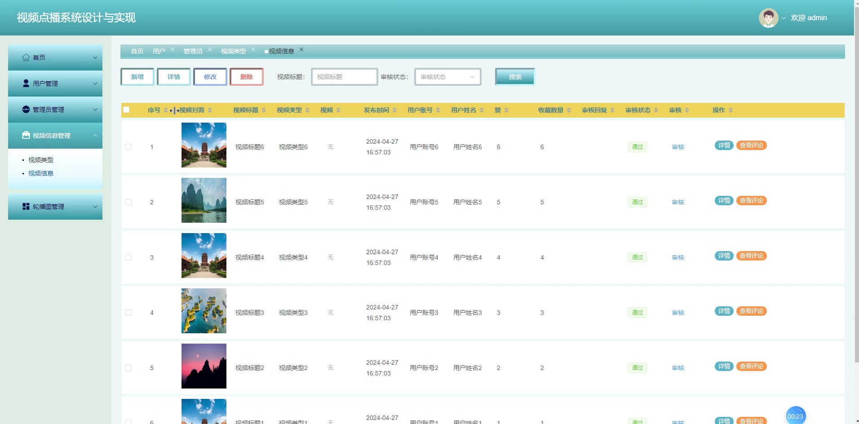Sort by 审核状态 column arrows

(656, 110)
